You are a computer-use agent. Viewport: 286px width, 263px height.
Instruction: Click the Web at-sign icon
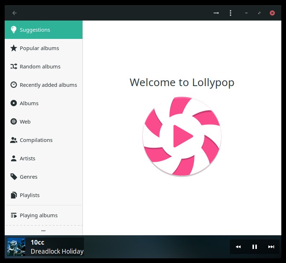pyautogui.click(x=14, y=122)
